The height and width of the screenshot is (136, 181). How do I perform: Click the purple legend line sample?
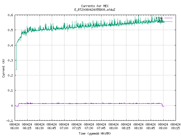tap(168, 18)
